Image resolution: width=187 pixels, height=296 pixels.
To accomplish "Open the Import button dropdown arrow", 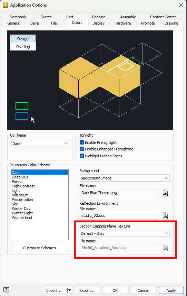I will 69,290.
